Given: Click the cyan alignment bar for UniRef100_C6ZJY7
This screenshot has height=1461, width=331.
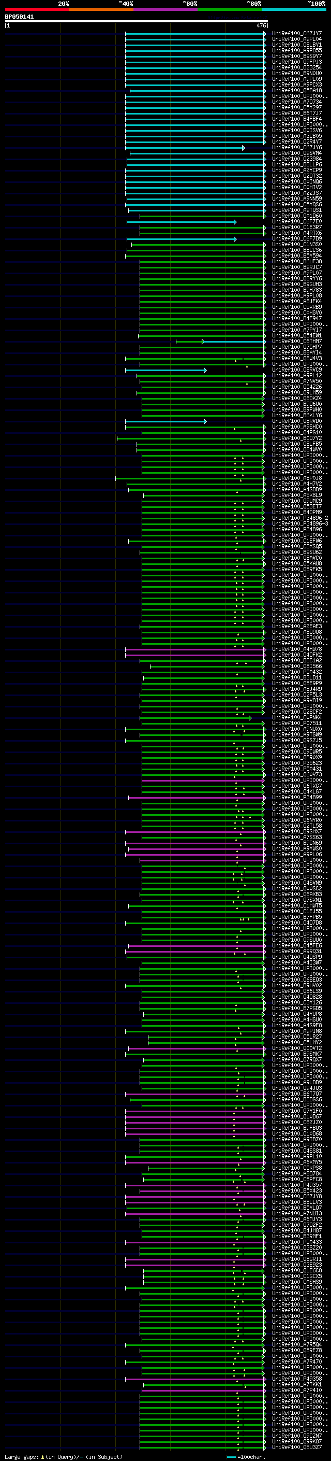Looking at the screenshot, I should (x=195, y=34).
